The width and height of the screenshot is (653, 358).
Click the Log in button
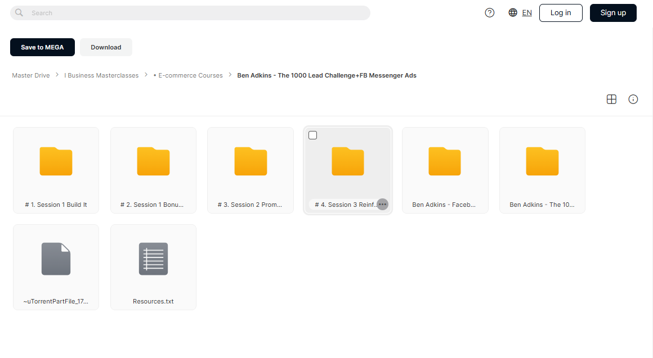(x=561, y=13)
